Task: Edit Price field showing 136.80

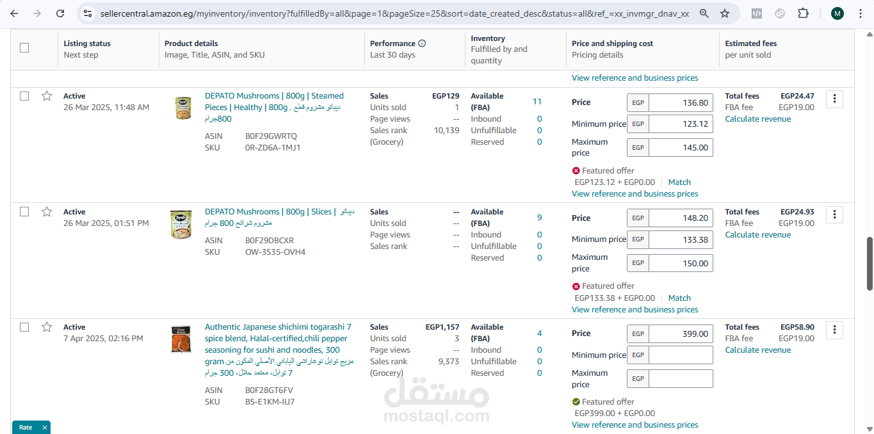Action: [x=681, y=102]
